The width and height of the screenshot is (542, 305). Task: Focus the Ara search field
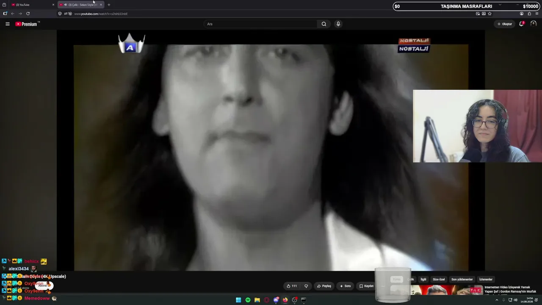[x=261, y=24]
